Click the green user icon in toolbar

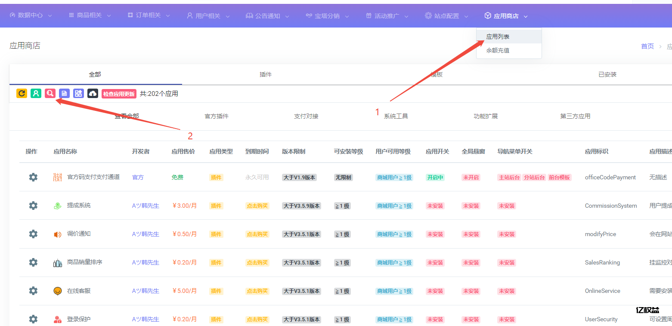click(36, 93)
